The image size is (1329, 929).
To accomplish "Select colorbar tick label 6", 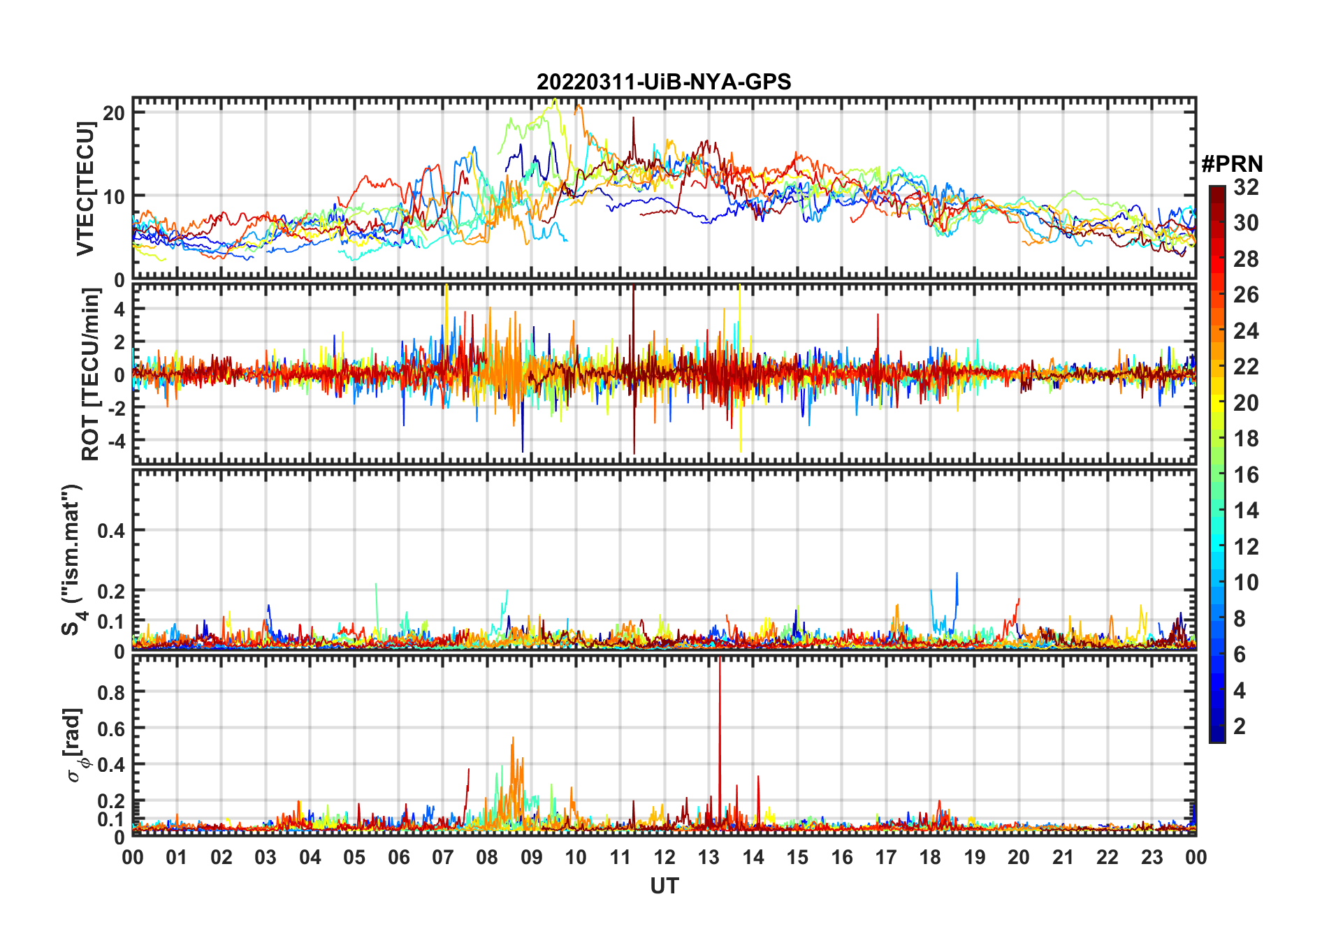I will pyautogui.click(x=1240, y=654).
